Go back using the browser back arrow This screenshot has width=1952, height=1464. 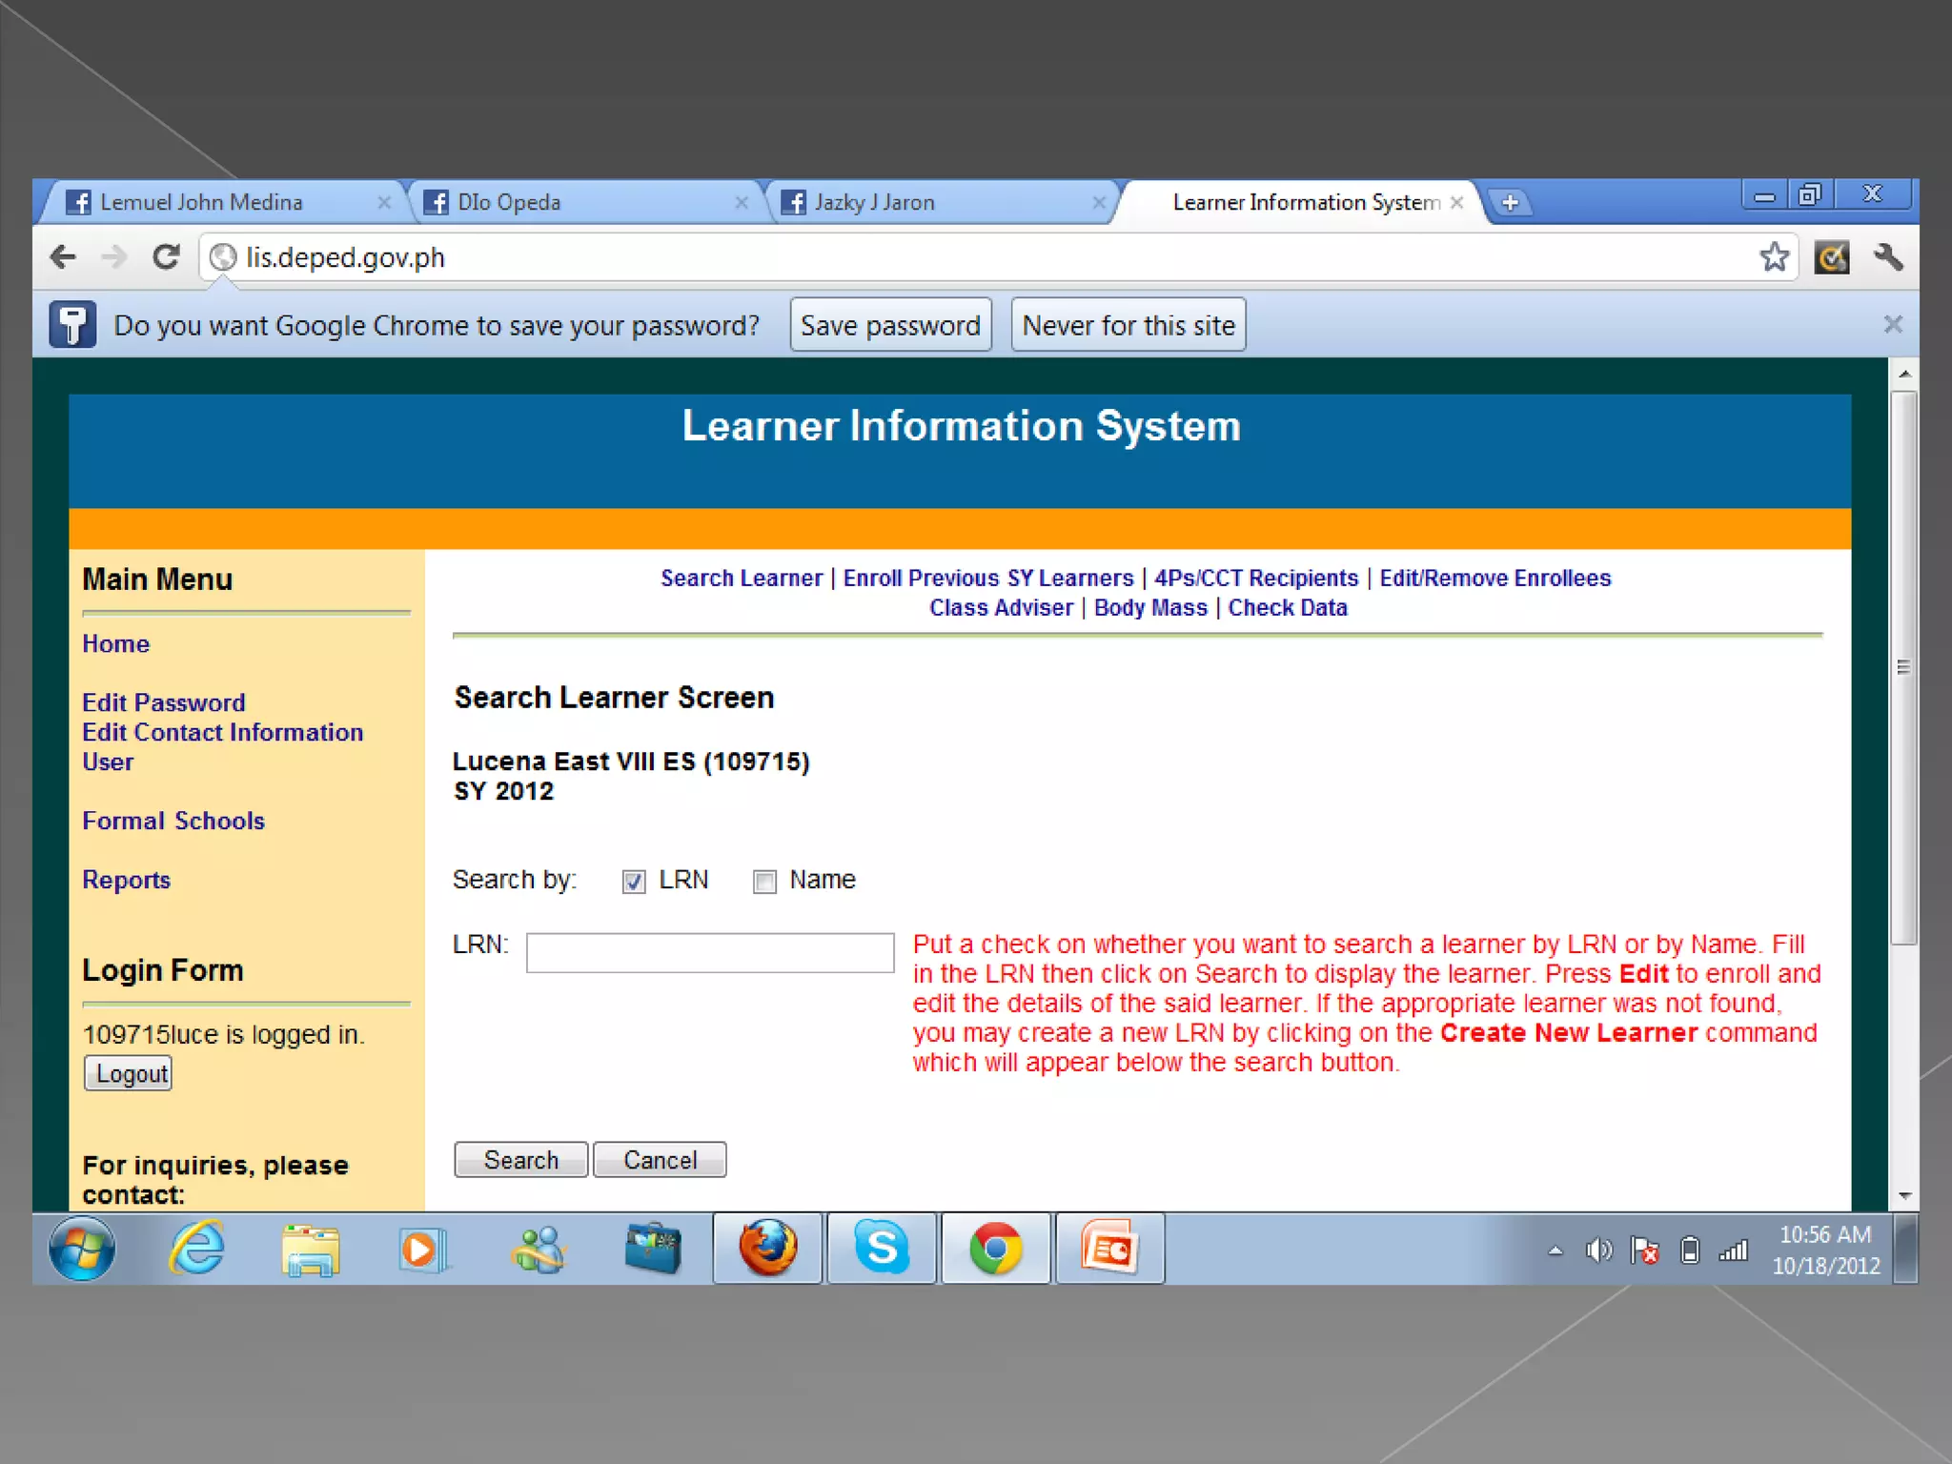[x=64, y=257]
